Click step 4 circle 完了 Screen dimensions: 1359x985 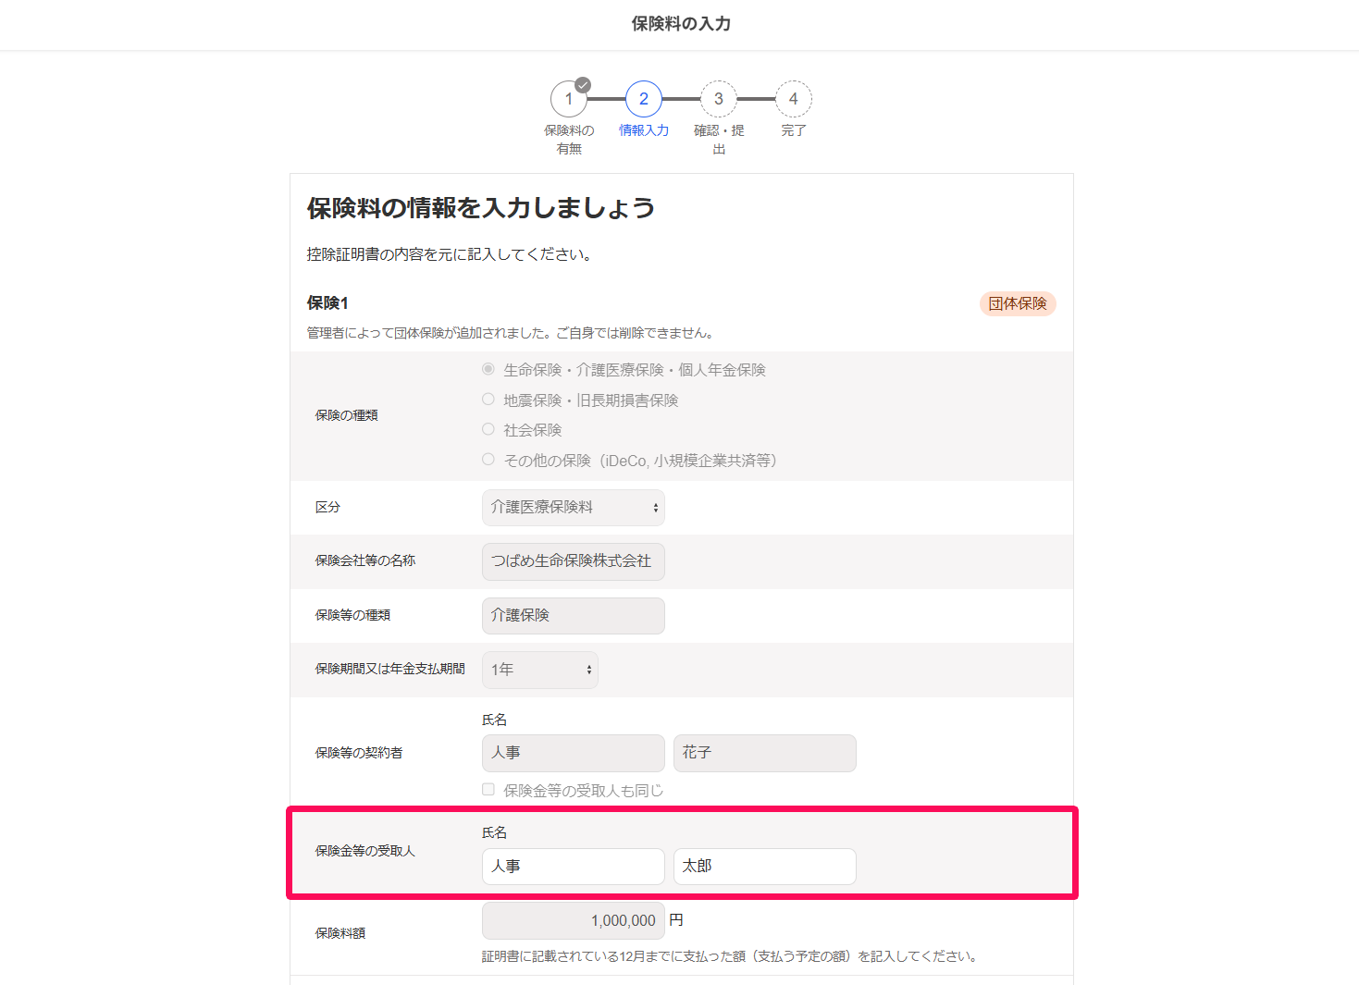(x=794, y=99)
